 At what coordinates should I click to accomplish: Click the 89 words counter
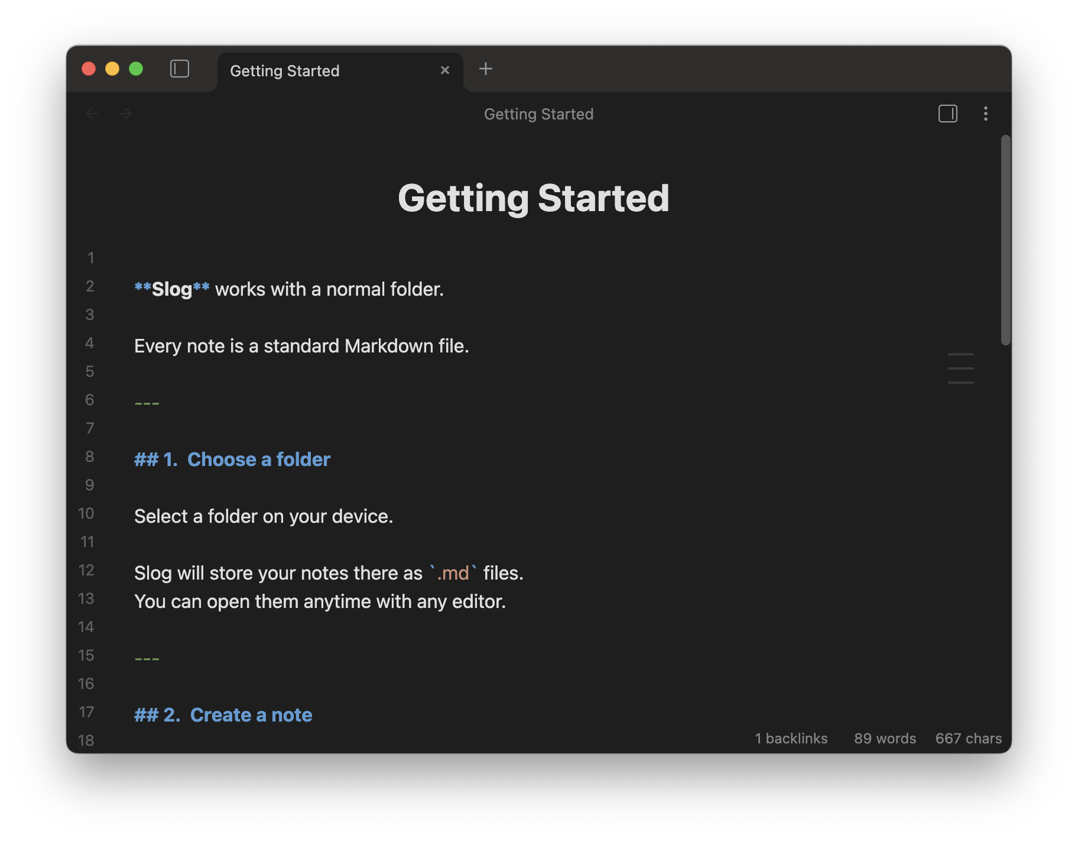[x=885, y=739]
